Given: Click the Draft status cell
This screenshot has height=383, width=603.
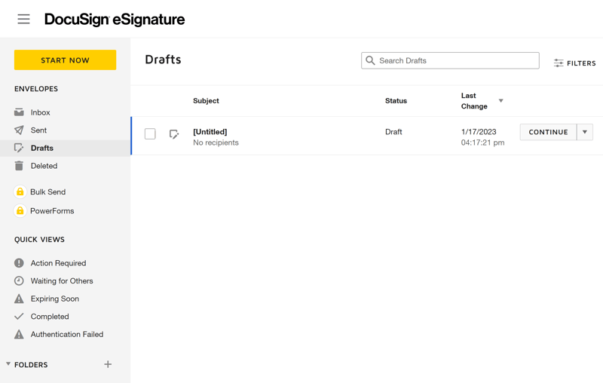Looking at the screenshot, I should [393, 131].
